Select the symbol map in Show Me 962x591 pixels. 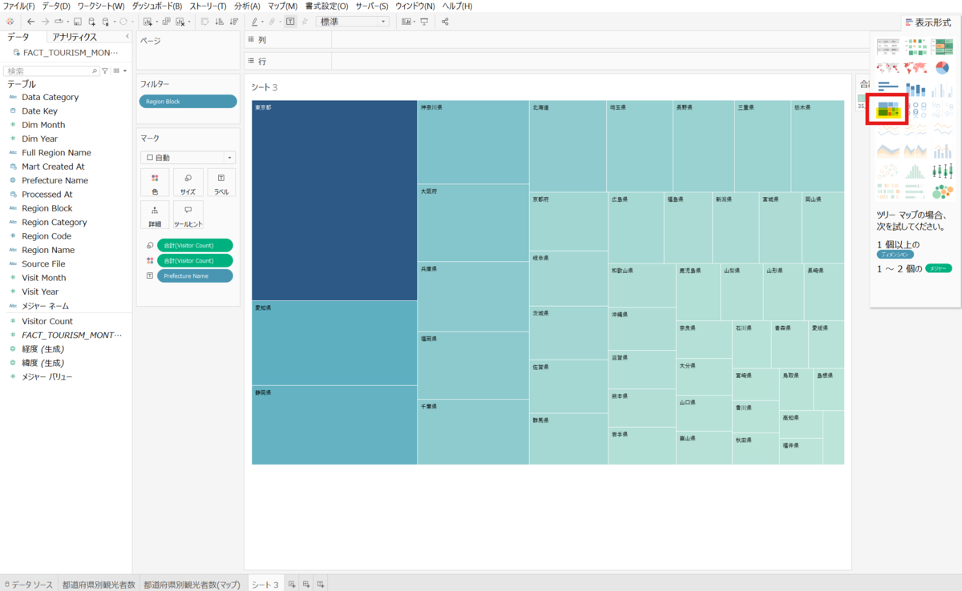tap(888, 68)
